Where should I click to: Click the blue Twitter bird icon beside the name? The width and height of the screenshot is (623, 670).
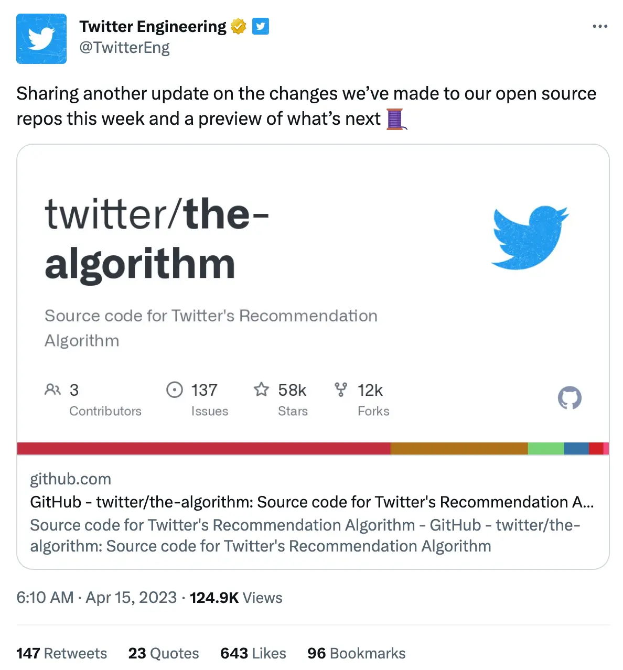tap(261, 26)
